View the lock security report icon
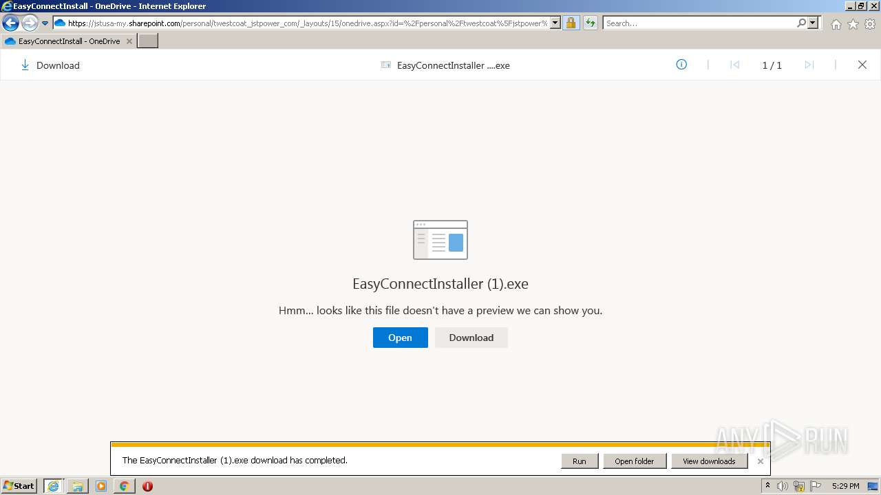 point(571,23)
